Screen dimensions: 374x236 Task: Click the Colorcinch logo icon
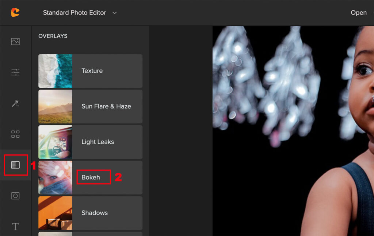(x=15, y=12)
